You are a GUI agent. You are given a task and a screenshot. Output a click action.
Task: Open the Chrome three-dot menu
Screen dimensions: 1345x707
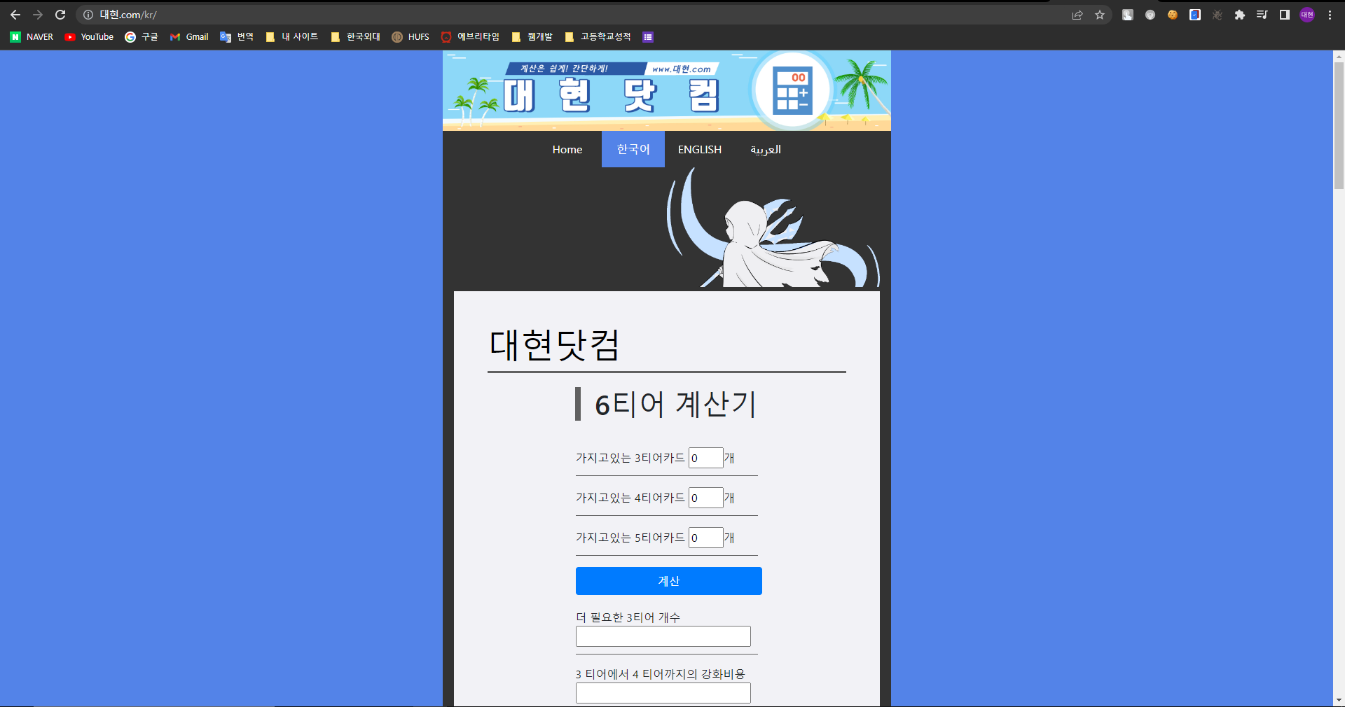pos(1329,14)
